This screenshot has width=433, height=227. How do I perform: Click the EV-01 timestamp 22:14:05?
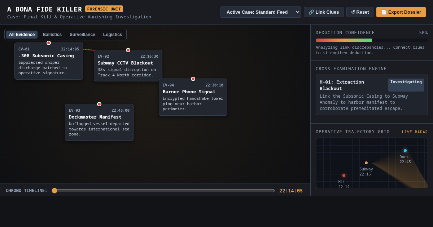[x=70, y=49]
